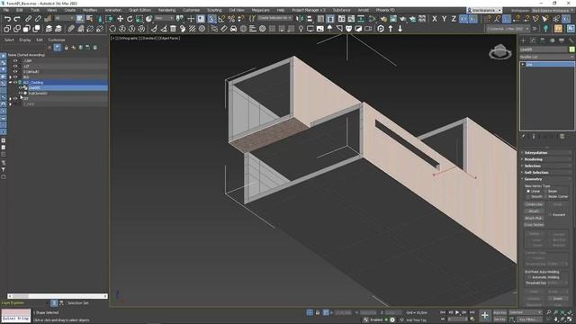Click the hatched lines icon in second toolbar
This screenshot has width=576, height=324.
click(192, 29)
